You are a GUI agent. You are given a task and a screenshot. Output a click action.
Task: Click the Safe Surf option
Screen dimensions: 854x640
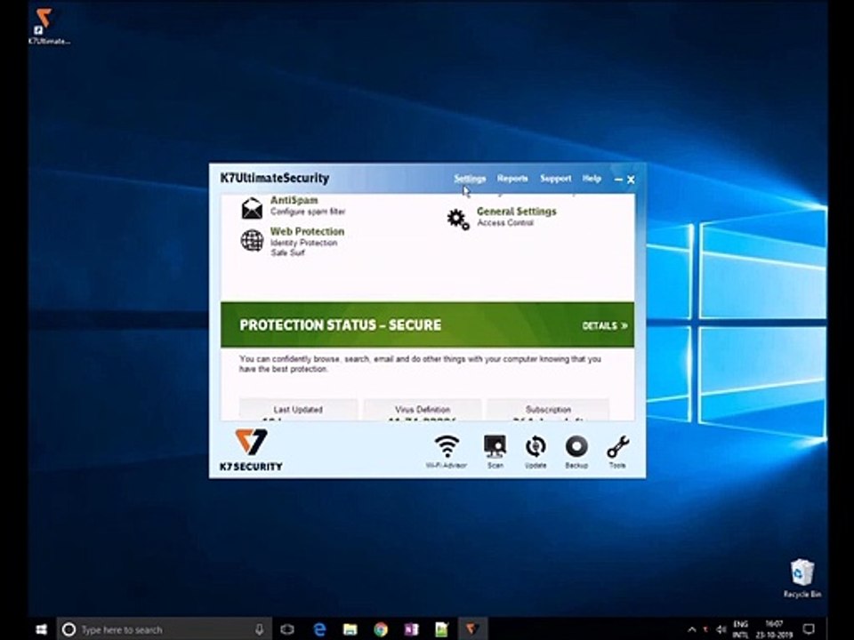(287, 253)
